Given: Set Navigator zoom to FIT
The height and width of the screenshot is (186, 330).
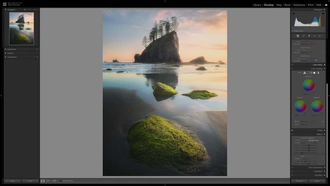Looking at the screenshot, I should pyautogui.click(x=25, y=10).
